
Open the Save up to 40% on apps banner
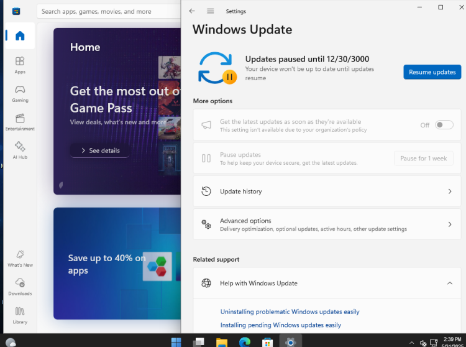point(117,264)
